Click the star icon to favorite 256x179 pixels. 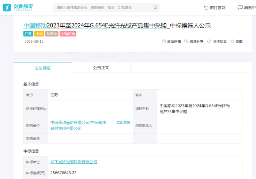tap(232, 41)
